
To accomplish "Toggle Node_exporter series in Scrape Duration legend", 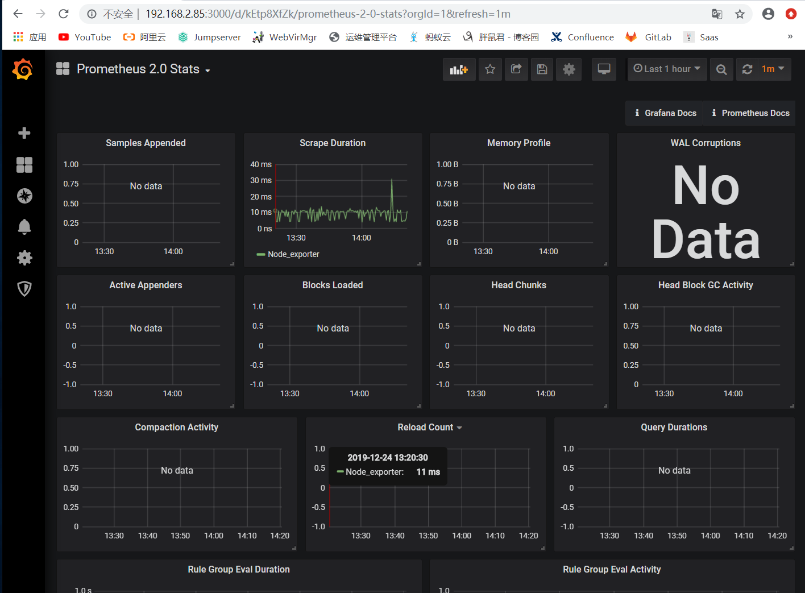I will (x=293, y=254).
